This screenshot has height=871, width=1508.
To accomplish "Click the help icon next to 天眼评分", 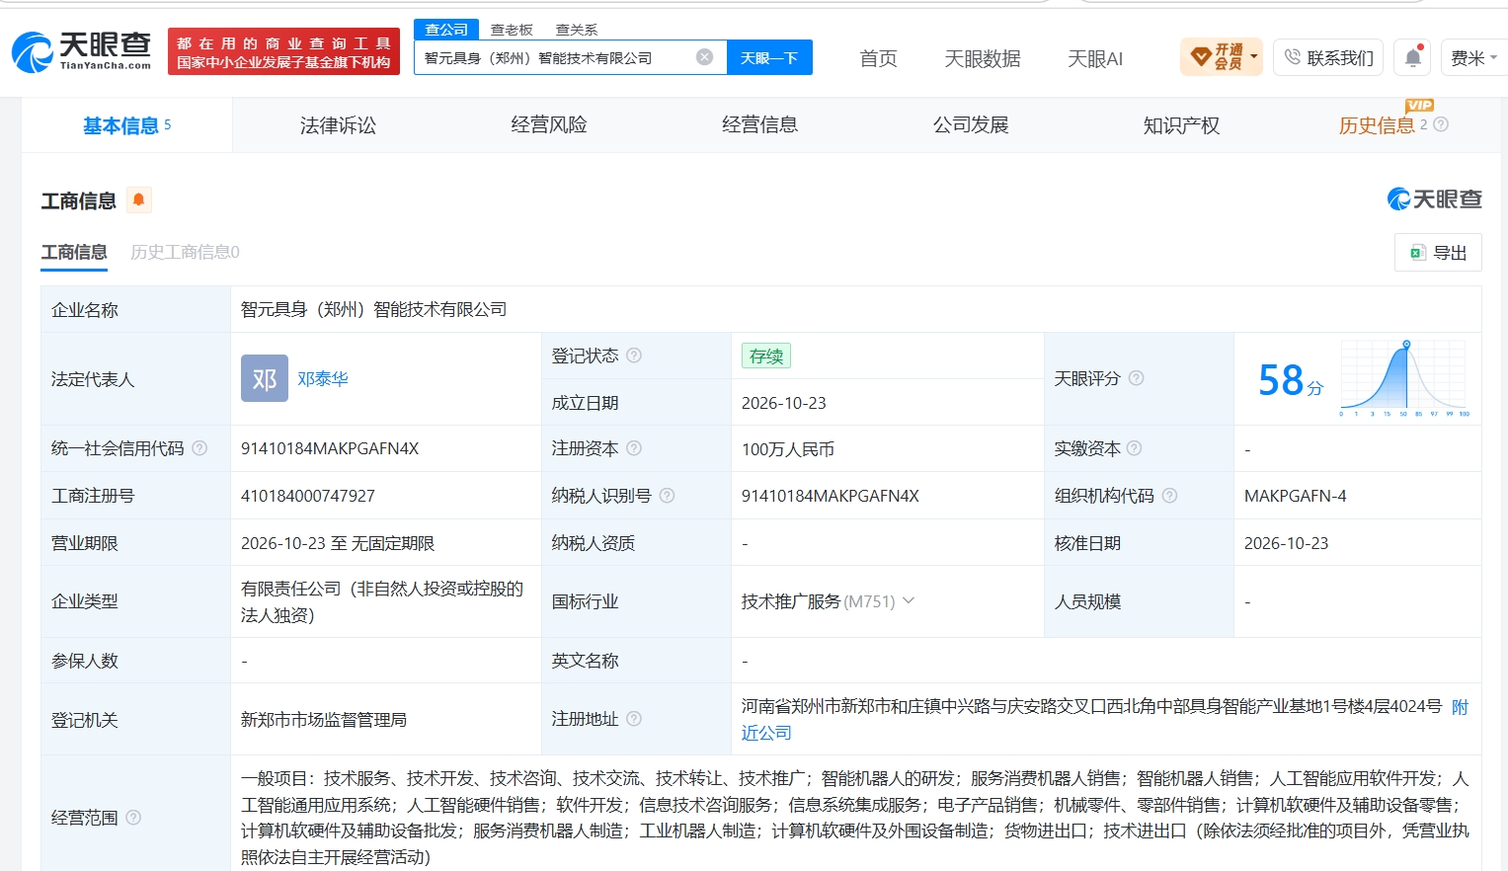I will point(1137,378).
